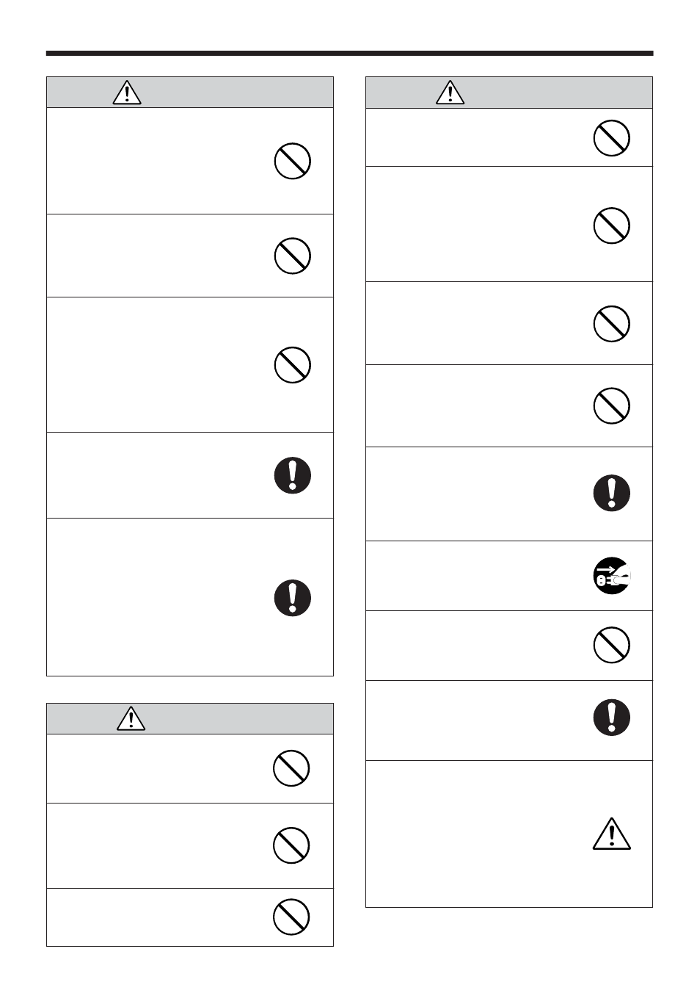The width and height of the screenshot is (697, 993).
Task: Click the prohibition icon in the upper-left table's second row
Action: pyautogui.click(x=293, y=256)
